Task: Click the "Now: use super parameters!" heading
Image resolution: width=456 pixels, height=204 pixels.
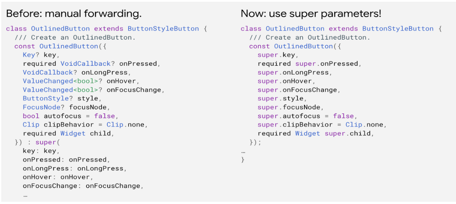Action: tap(311, 14)
